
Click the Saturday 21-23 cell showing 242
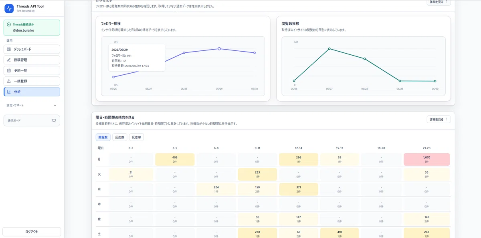(426, 233)
